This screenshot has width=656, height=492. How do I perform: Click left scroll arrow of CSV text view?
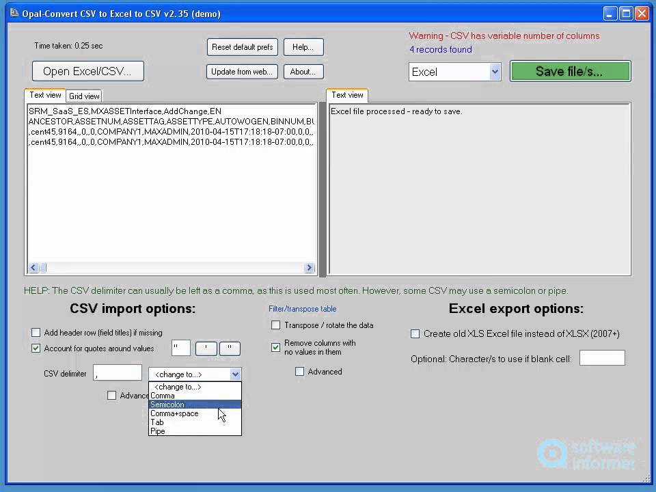(x=33, y=267)
